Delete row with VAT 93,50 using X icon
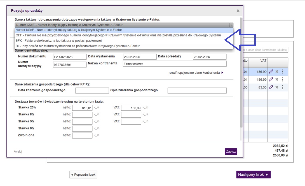 pos(277,87)
